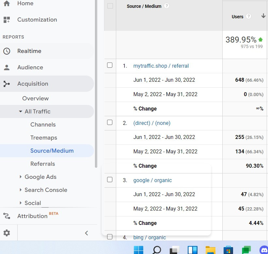Open the Referrals report

(42, 164)
